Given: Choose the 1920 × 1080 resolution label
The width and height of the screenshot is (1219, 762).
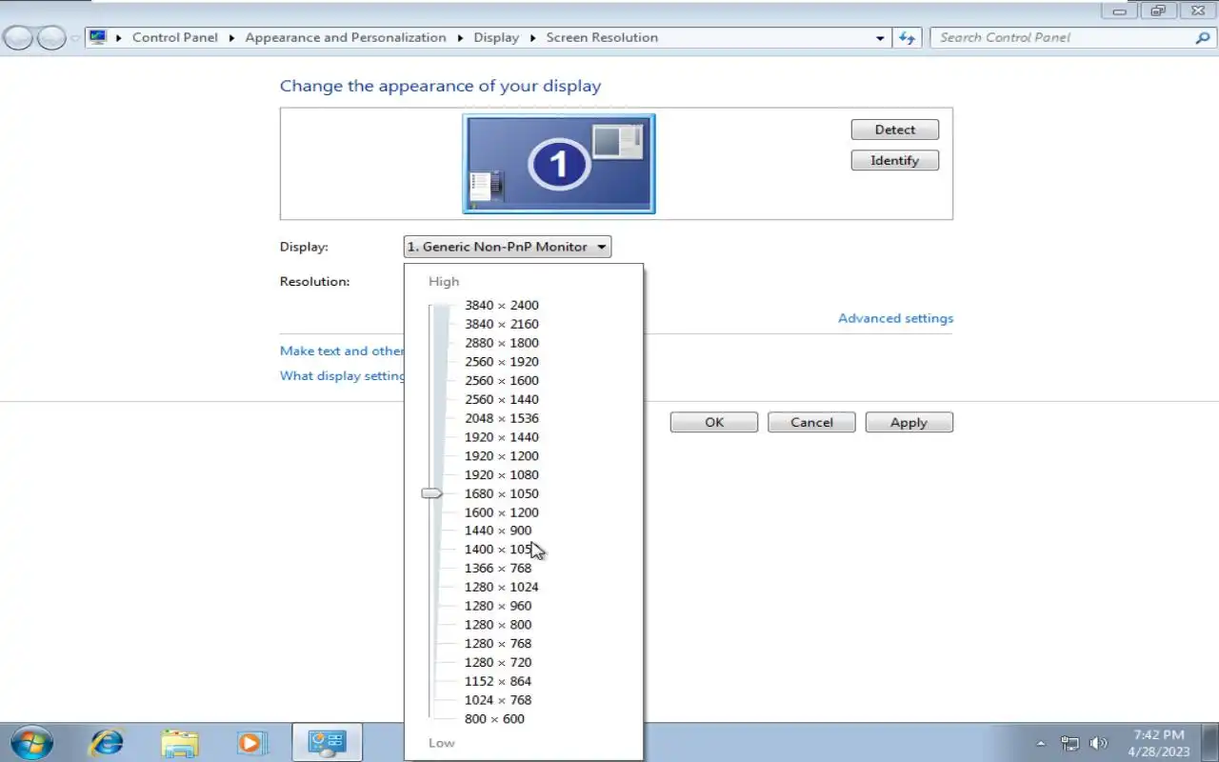Looking at the screenshot, I should click(x=502, y=474).
